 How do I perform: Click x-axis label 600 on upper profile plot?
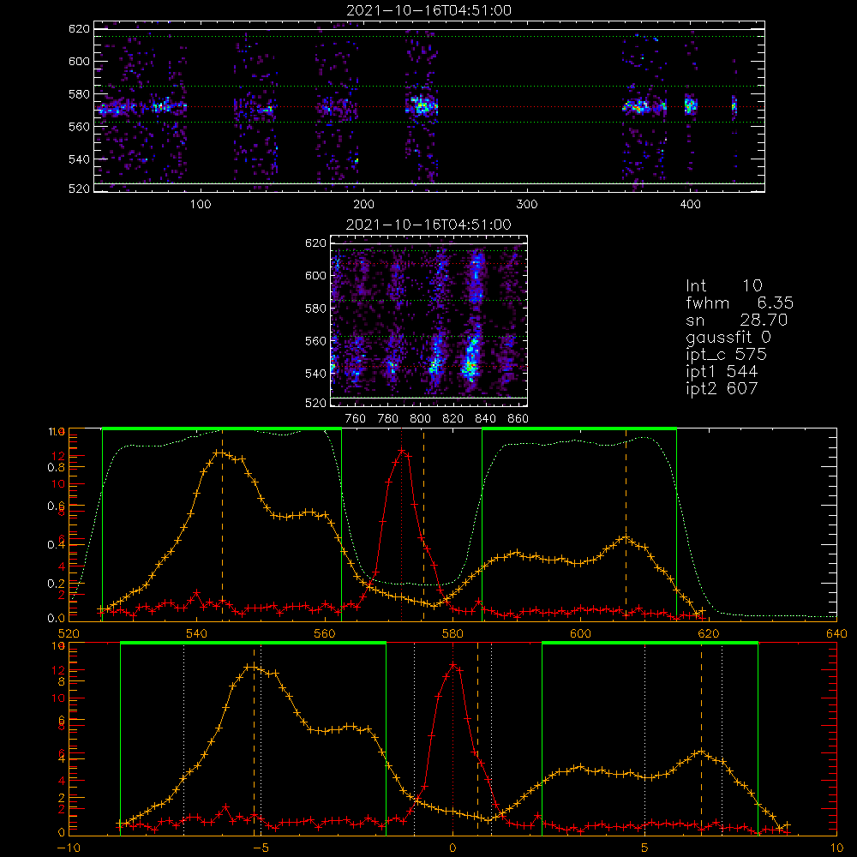(x=580, y=633)
